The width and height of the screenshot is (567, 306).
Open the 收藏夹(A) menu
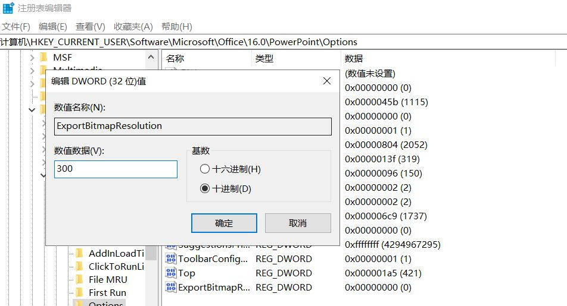133,27
